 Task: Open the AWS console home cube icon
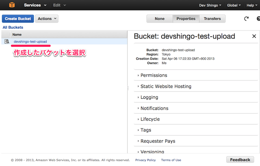click(x=12, y=5)
